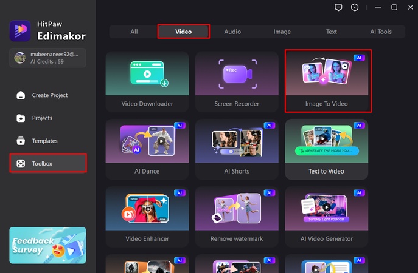
Task: Click the Feedback Survey banner
Action: point(47,245)
